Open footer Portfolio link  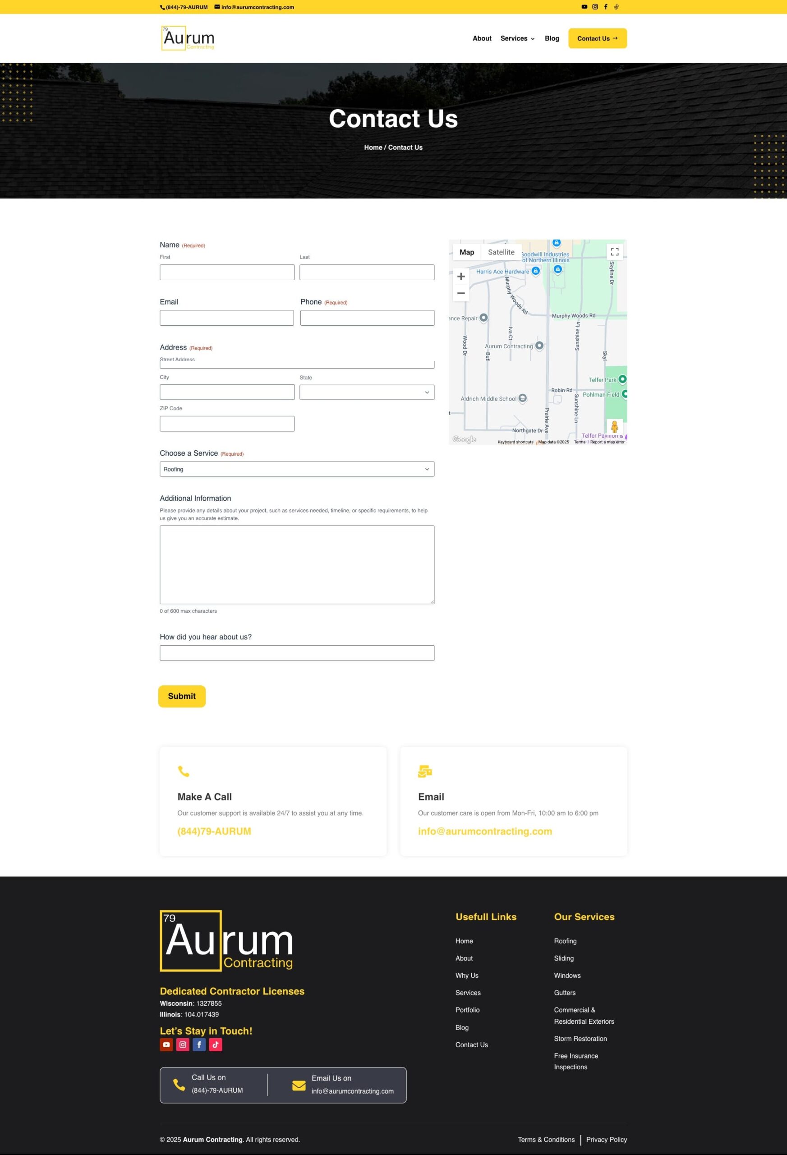click(x=468, y=1010)
